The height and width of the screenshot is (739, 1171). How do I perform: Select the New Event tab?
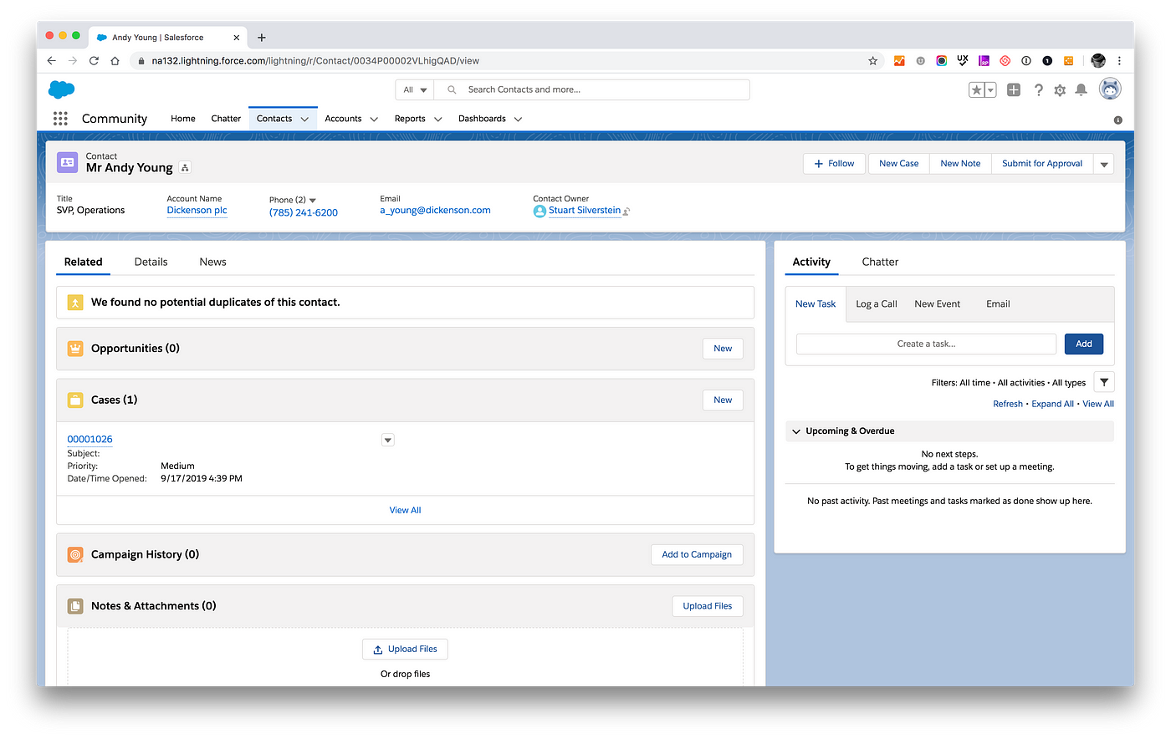(937, 304)
